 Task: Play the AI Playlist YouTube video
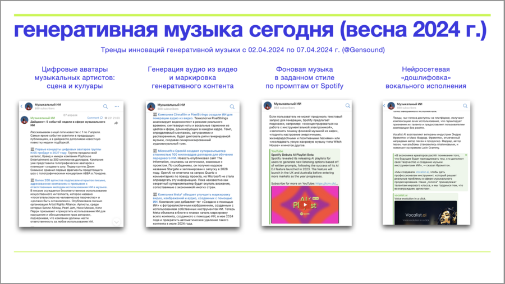[x=305, y=205]
